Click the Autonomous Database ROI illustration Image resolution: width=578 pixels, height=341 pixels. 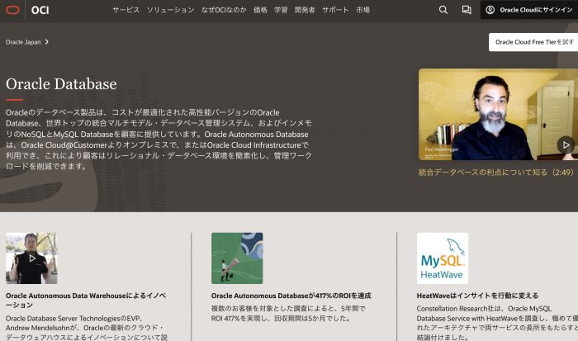(x=237, y=258)
